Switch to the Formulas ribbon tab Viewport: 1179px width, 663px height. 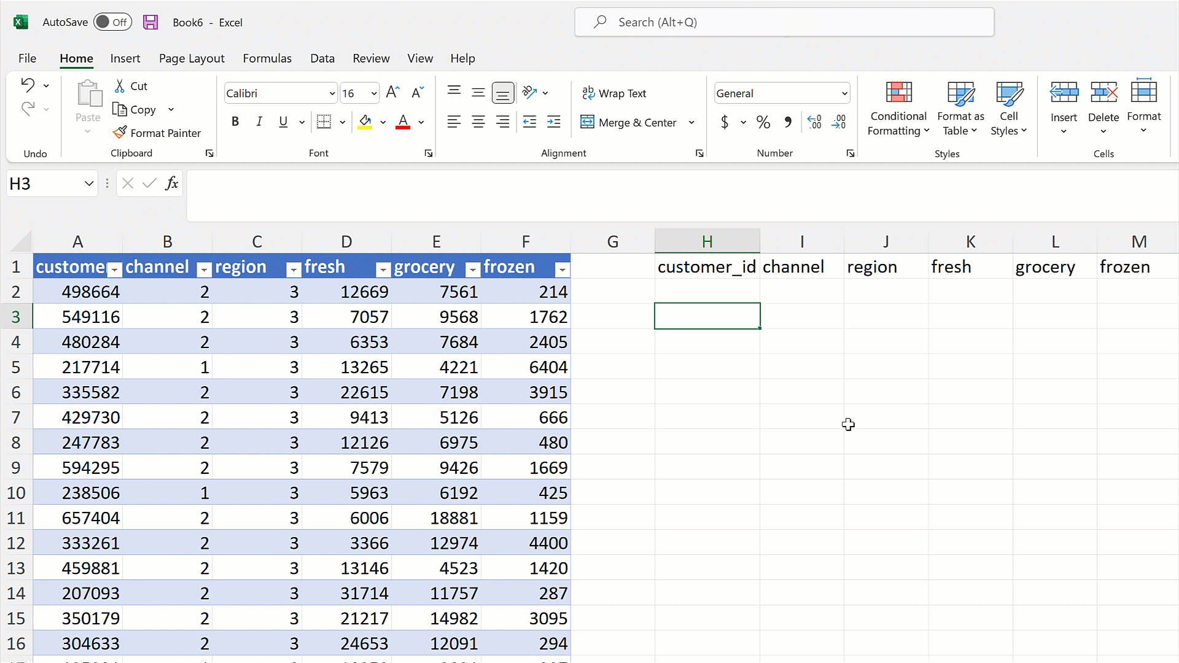click(x=267, y=58)
